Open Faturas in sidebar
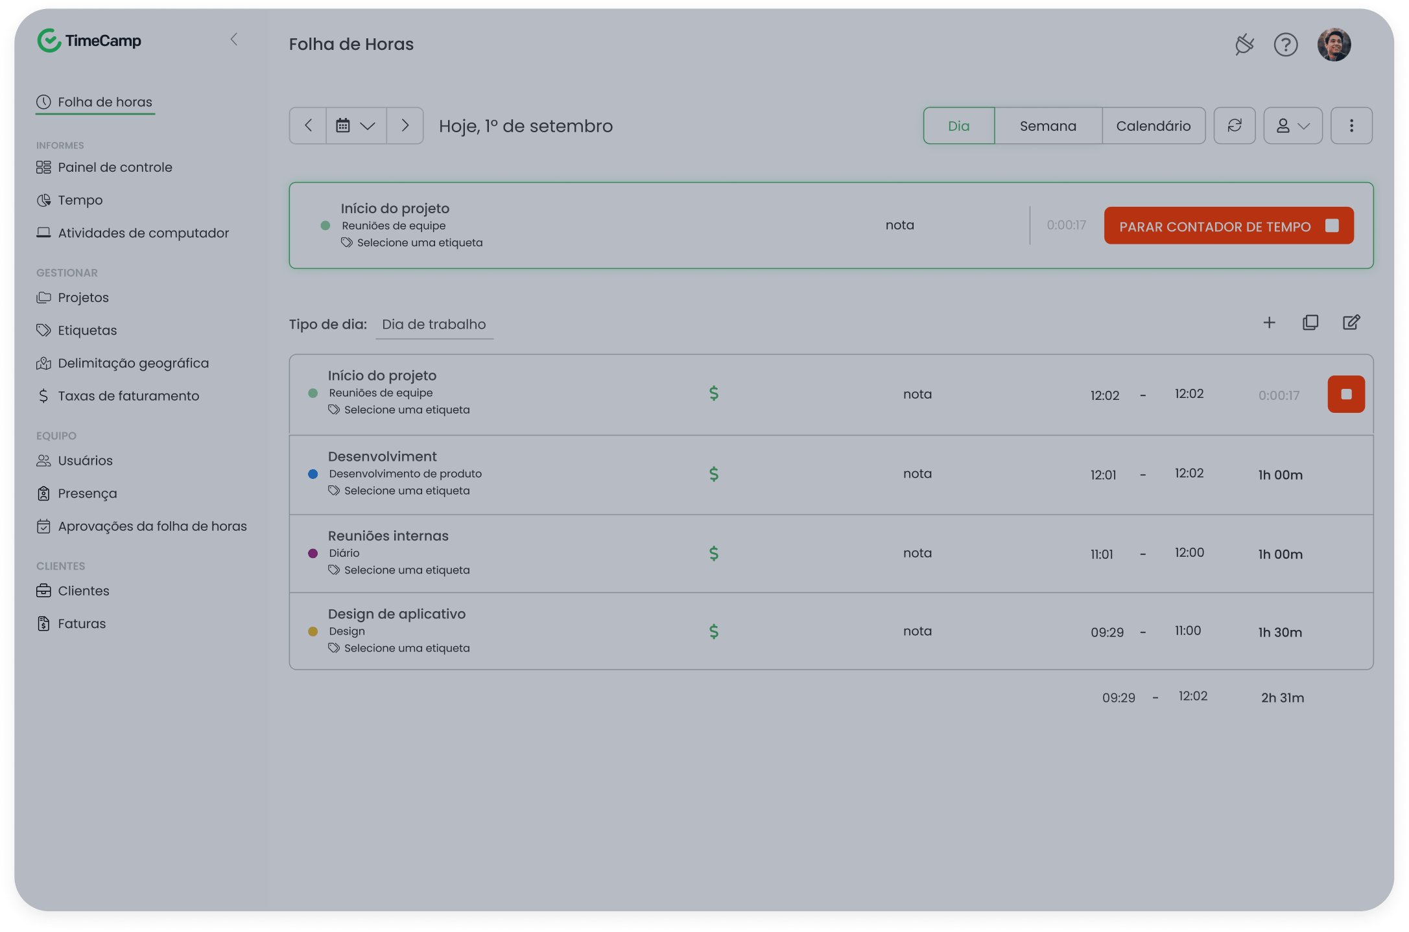1409x932 pixels. click(x=71, y=623)
